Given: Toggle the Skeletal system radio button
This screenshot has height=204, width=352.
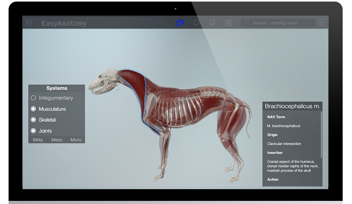Looking at the screenshot, I should point(33,120).
